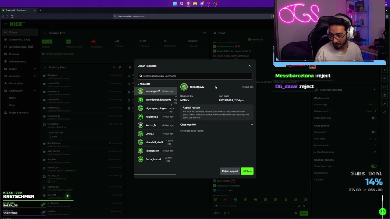The height and width of the screenshot is (219, 390).
Task: Reload the Kick dashboard page
Action: (x=12, y=16)
